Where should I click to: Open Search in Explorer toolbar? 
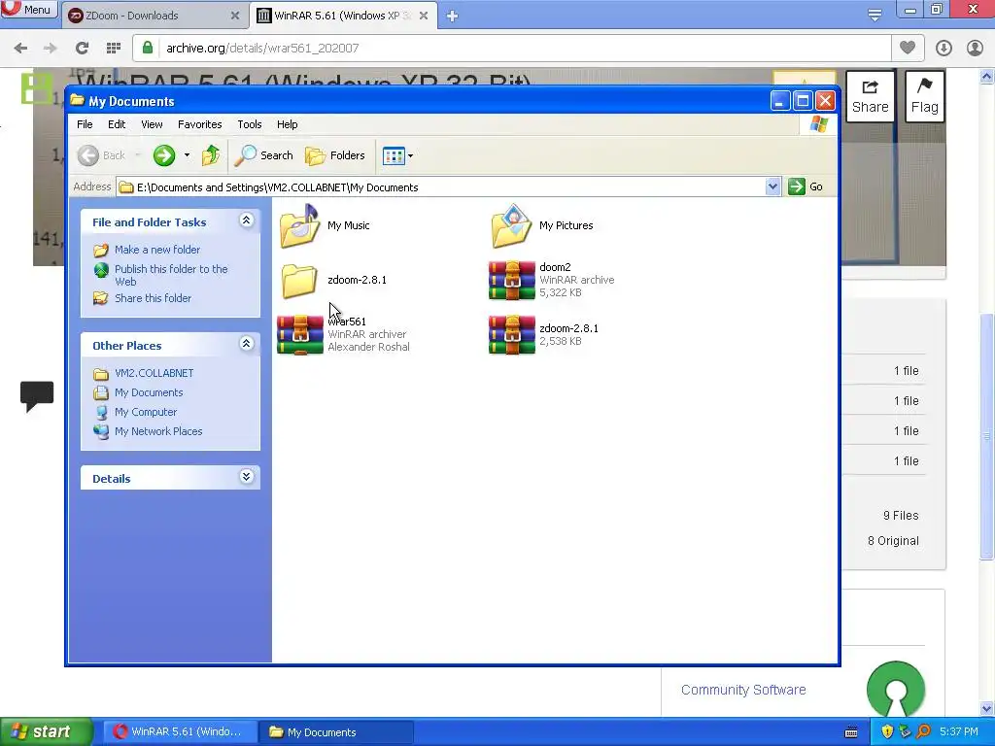pos(264,155)
